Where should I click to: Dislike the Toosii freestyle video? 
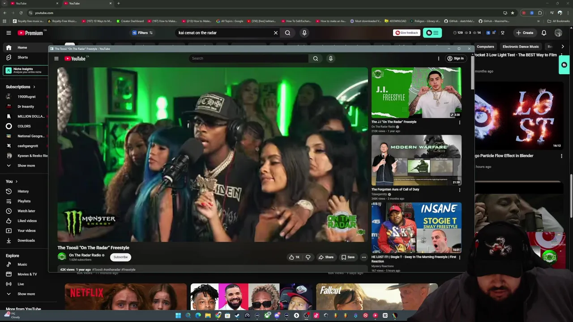[308, 257]
